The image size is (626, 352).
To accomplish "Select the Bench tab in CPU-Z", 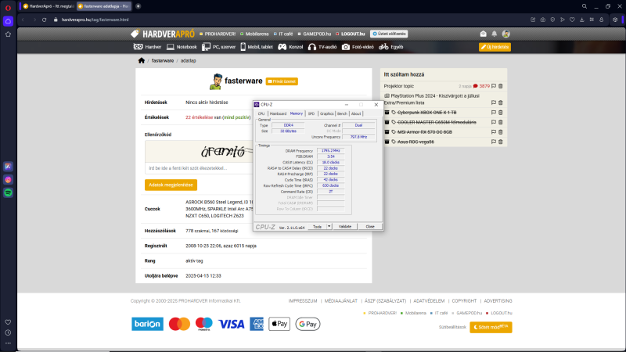I will point(342,113).
